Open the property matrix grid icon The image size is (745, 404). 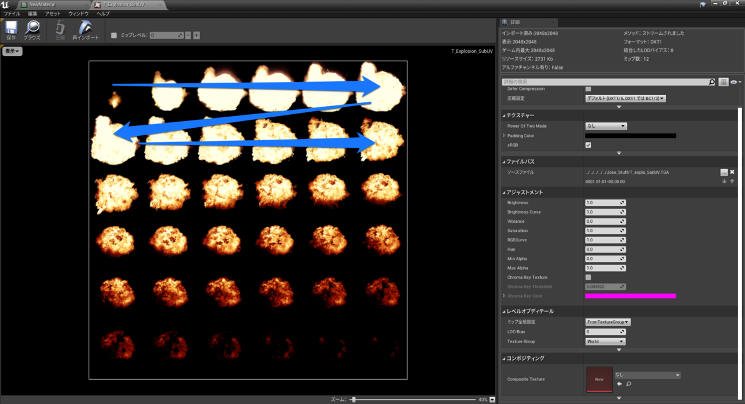[x=723, y=82]
